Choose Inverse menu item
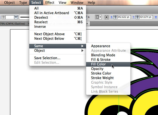The width and height of the screenshot is (158, 115). click(58, 27)
